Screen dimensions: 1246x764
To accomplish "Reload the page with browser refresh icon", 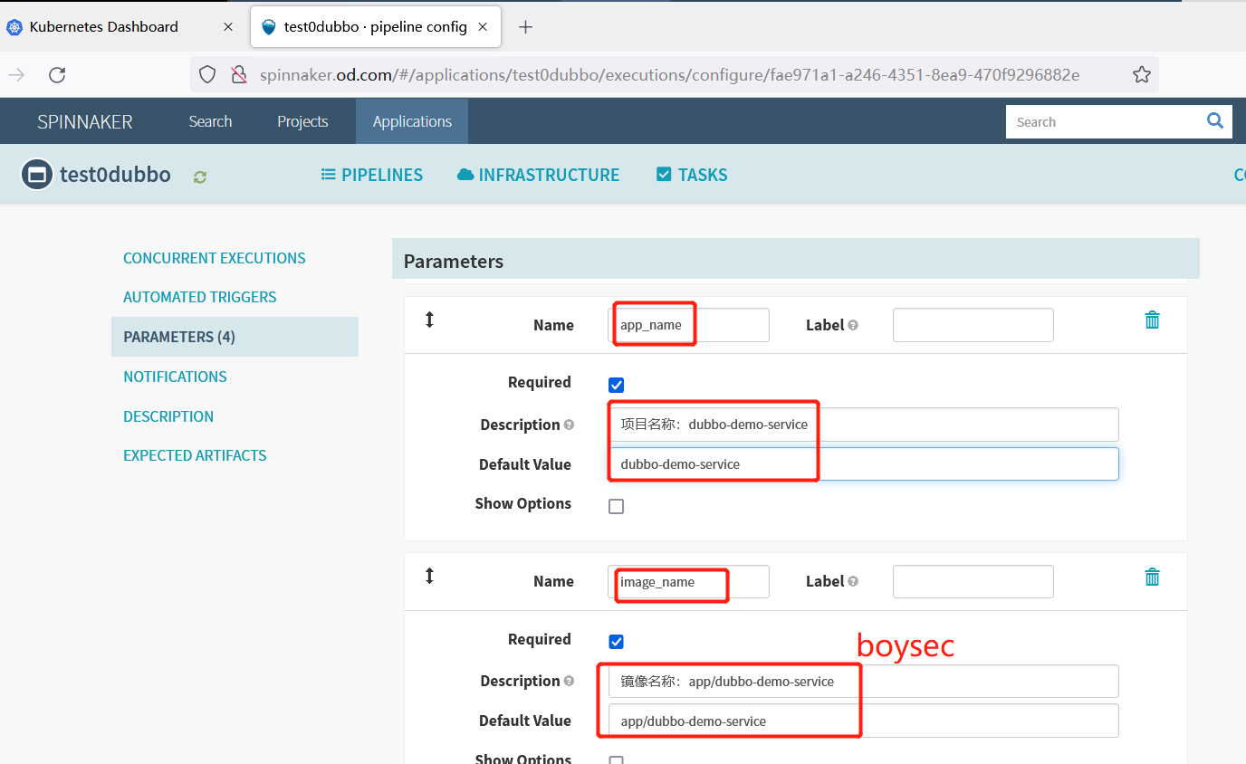I will 57,75.
